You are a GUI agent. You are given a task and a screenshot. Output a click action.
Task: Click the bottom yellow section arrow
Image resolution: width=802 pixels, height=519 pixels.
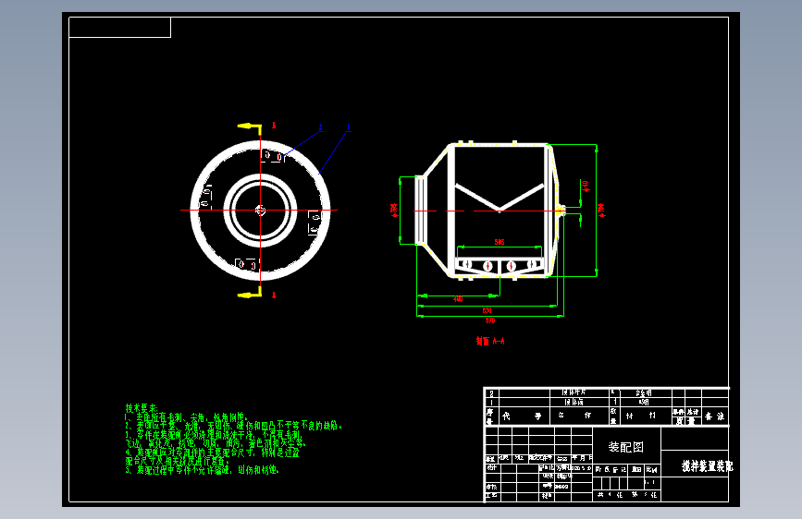[x=250, y=294]
